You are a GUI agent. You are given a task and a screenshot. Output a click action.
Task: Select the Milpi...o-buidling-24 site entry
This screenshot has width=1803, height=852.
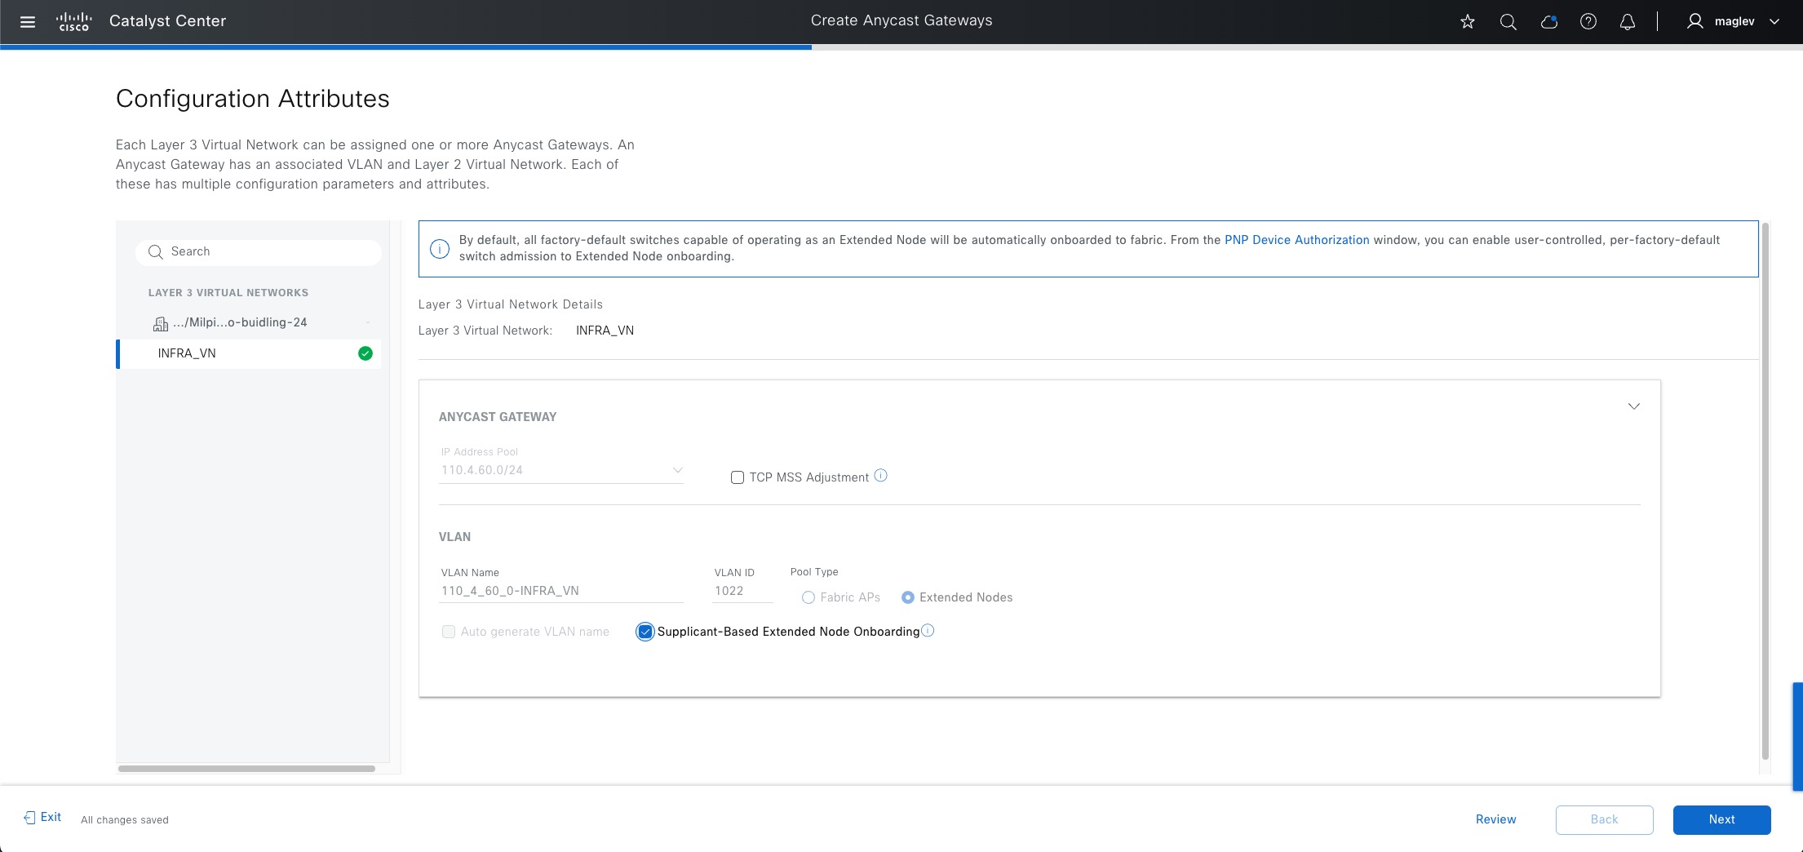[240, 322]
